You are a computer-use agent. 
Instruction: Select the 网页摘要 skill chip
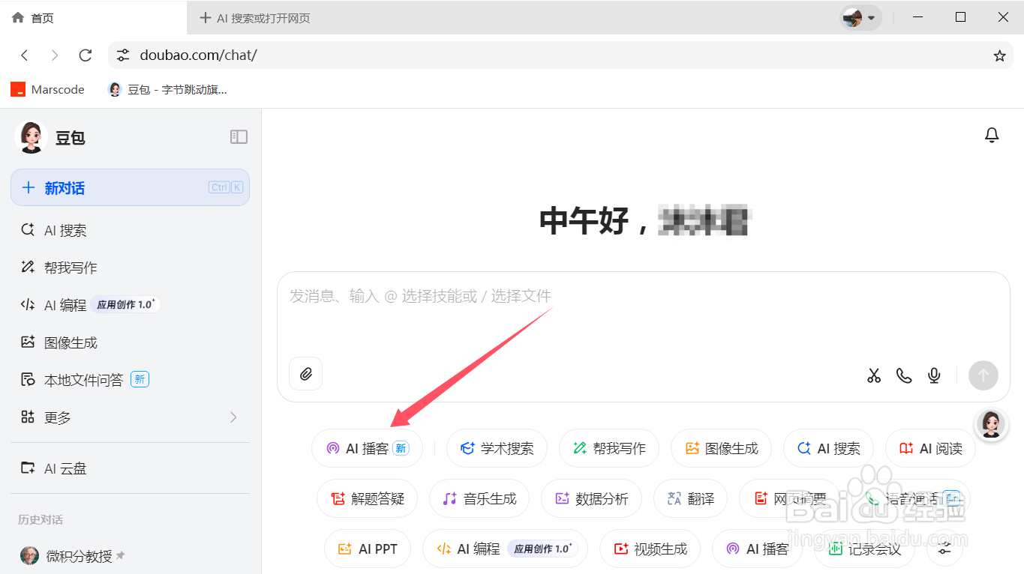(x=789, y=498)
